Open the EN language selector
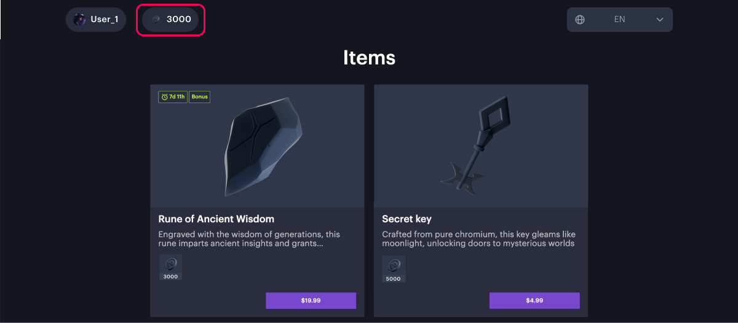This screenshot has height=323, width=738. (619, 20)
